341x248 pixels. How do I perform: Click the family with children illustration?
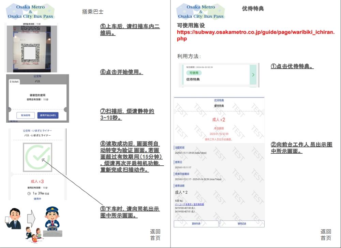click(33, 235)
